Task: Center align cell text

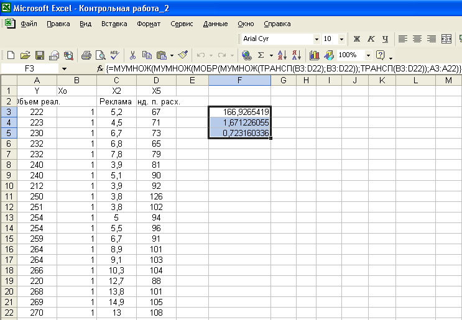Action: 417,39
